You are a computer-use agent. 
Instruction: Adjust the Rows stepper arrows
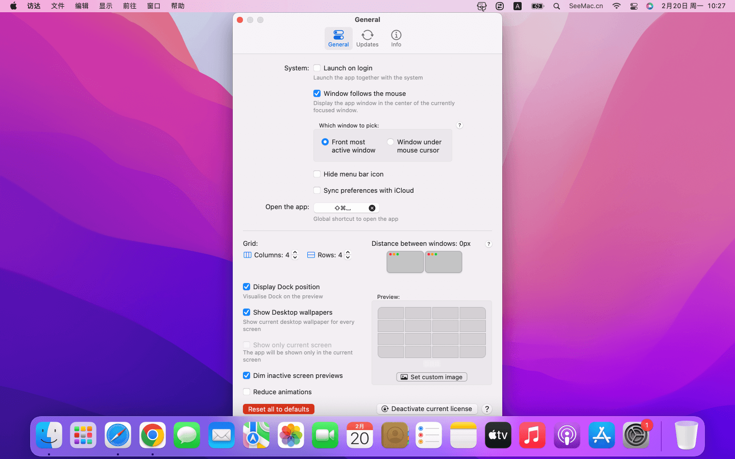click(x=348, y=255)
